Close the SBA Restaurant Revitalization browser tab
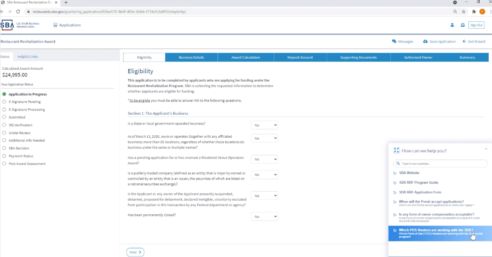 pyautogui.click(x=56, y=2)
